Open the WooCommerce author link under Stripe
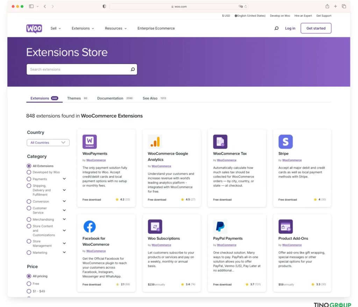This screenshot has width=358, height=307. [x=292, y=160]
